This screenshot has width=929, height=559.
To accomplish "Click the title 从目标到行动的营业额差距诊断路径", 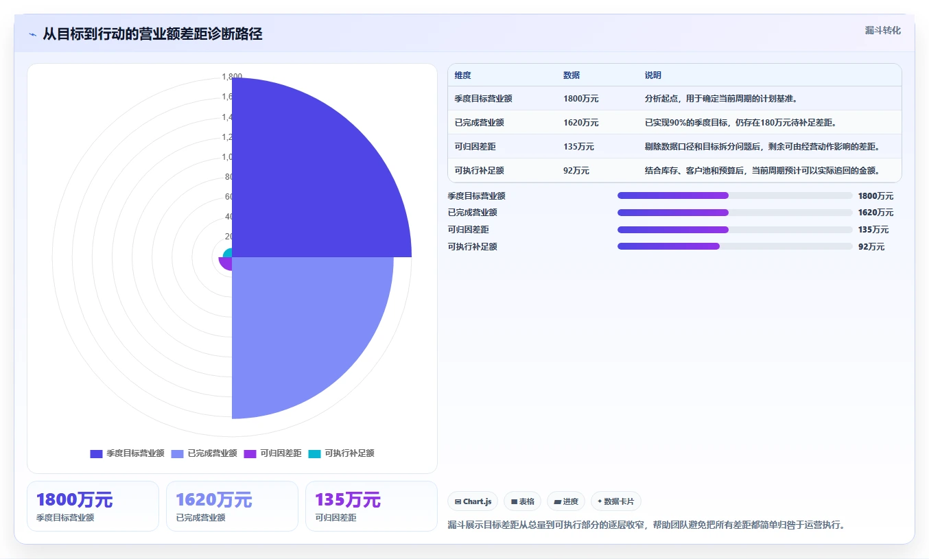I will click(x=152, y=34).
